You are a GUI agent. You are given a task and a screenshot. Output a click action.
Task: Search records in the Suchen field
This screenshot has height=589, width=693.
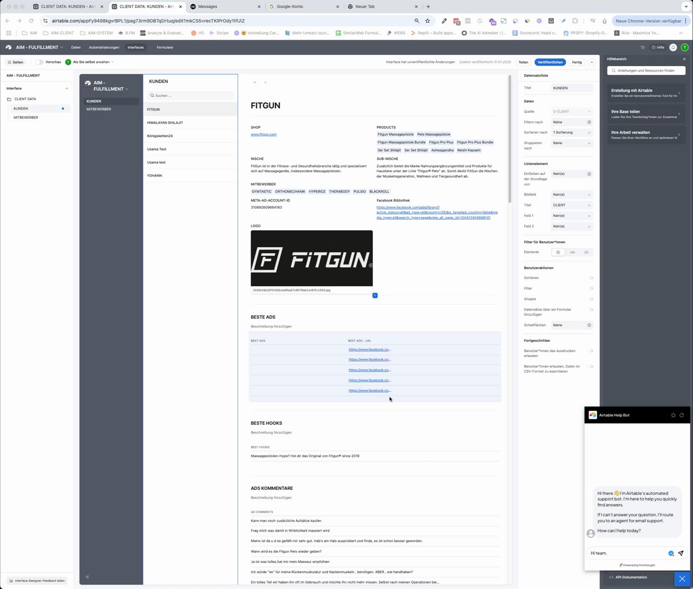point(191,95)
